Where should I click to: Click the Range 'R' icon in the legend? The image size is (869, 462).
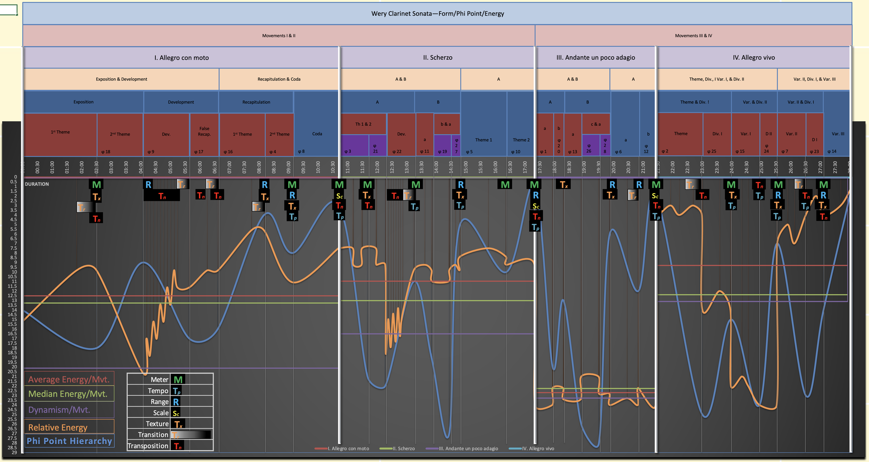(176, 402)
